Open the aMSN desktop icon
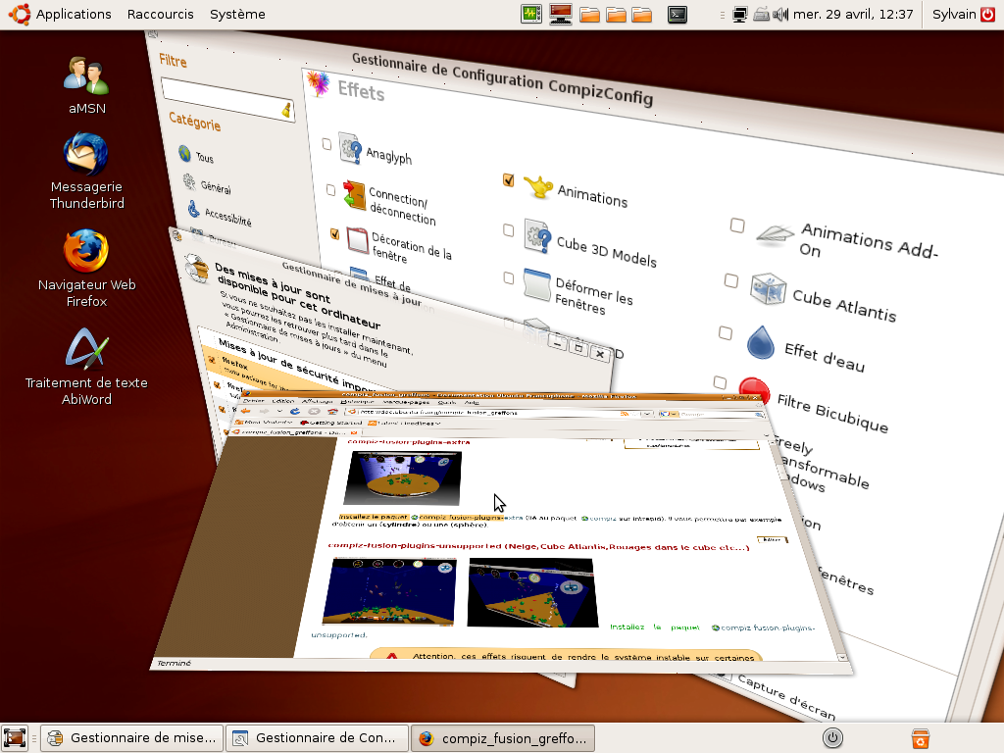 point(86,86)
